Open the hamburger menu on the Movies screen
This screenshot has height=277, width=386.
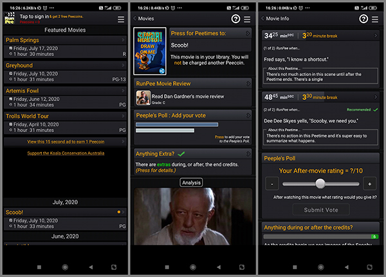(247, 19)
